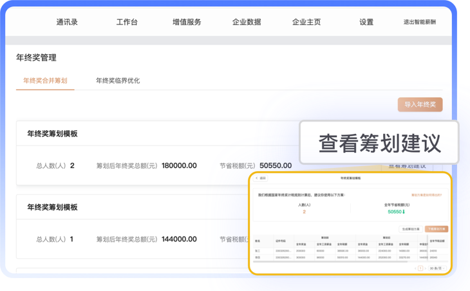Viewport: 470px width, 291px height.
Task: Navigate to 增值服务
Action: coord(187,22)
